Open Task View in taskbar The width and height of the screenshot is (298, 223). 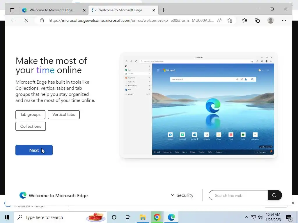(128, 217)
